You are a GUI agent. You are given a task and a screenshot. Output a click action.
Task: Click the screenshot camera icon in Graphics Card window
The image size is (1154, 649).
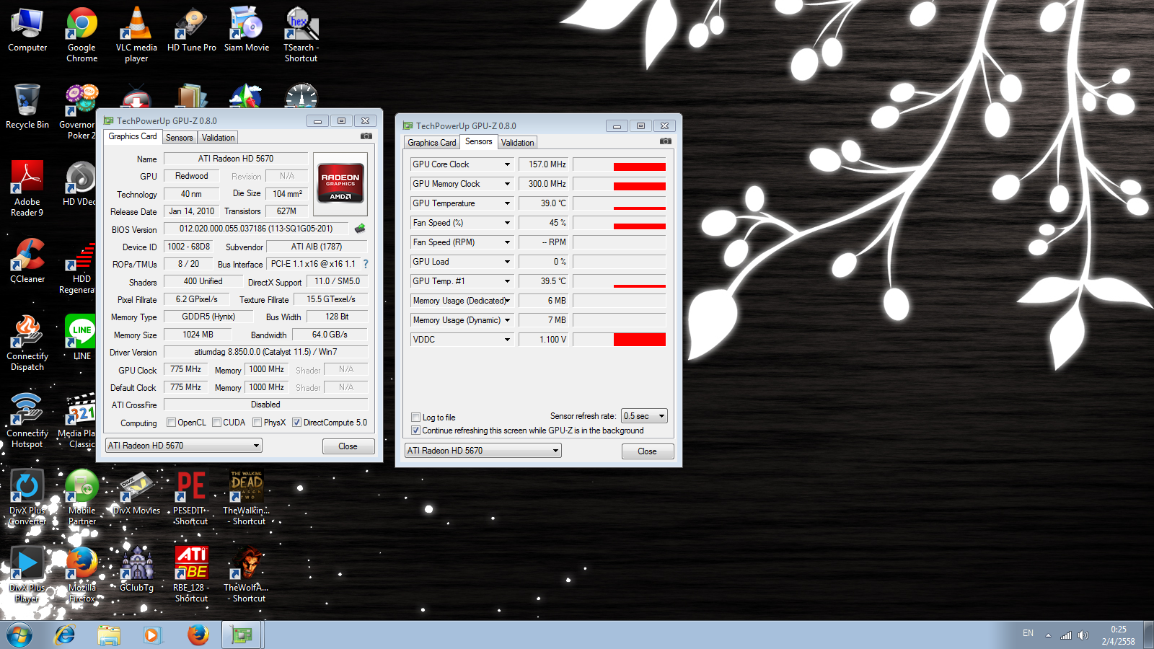[x=366, y=136]
